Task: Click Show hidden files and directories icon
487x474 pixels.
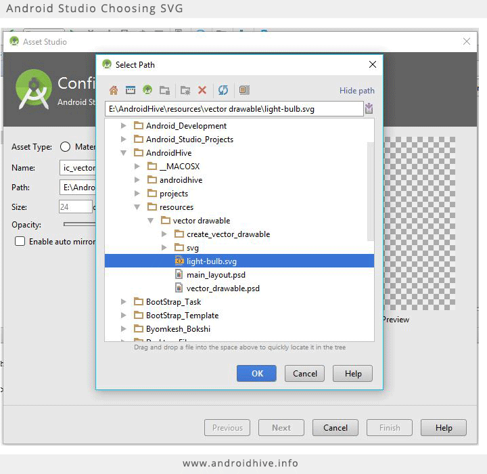Action: click(x=244, y=90)
